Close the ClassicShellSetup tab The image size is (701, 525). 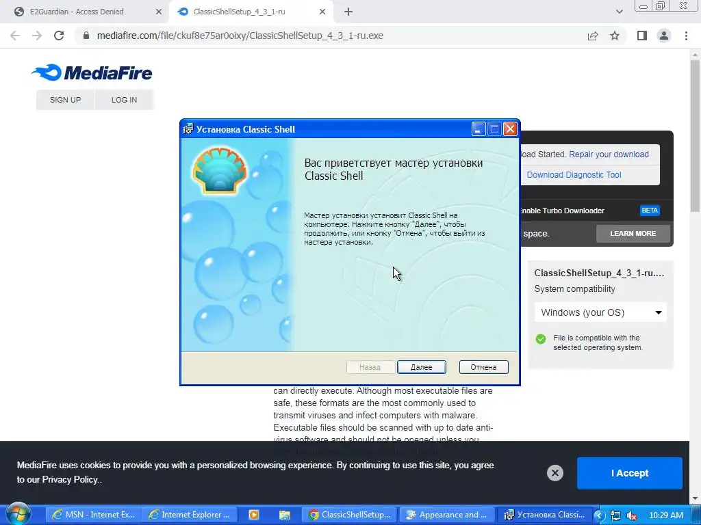tap(322, 12)
